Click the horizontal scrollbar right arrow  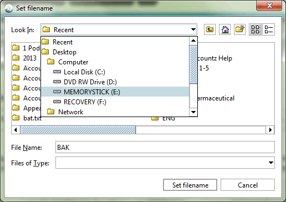[270, 130]
